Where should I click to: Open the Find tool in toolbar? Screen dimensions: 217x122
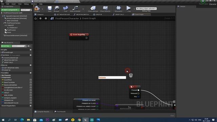(65, 8)
